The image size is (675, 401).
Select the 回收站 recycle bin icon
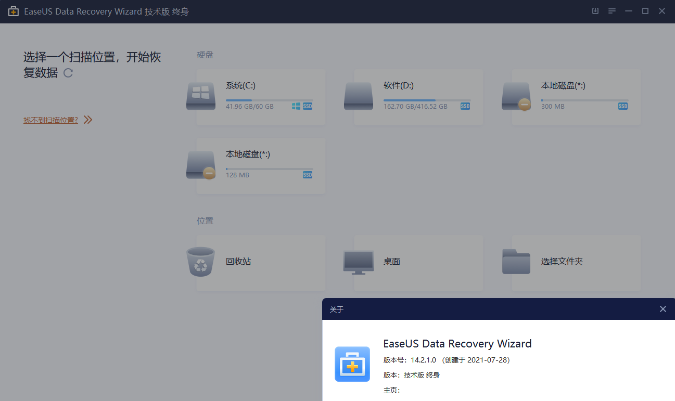pos(200,262)
